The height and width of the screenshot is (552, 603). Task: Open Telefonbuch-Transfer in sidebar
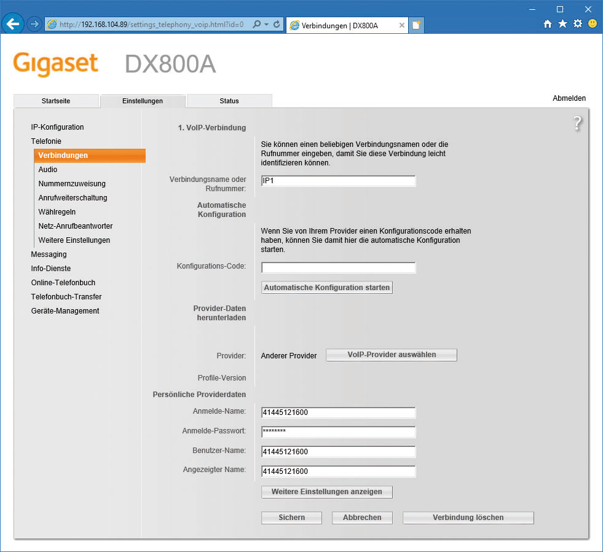(66, 296)
